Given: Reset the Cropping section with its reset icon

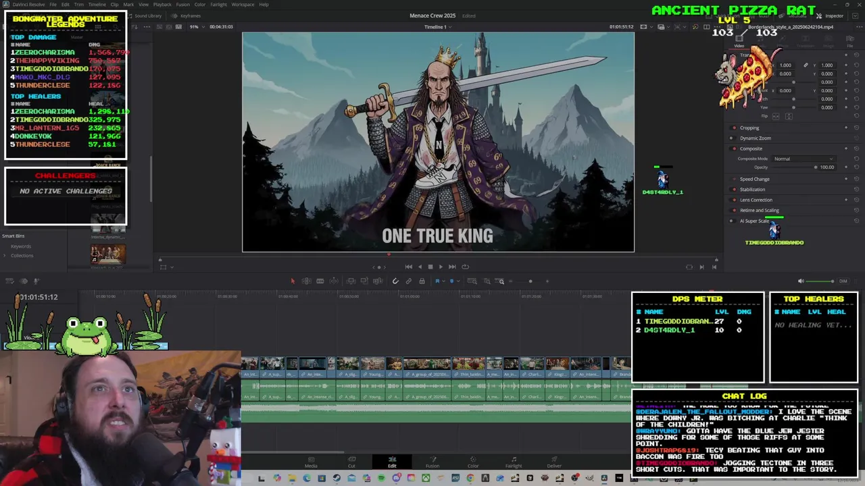Looking at the screenshot, I should [856, 128].
